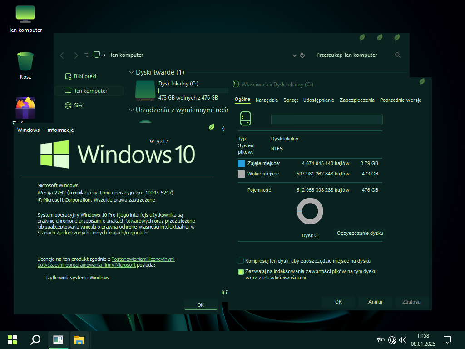
Task: Click the search magnifier in Explorer
Action: 398,55
